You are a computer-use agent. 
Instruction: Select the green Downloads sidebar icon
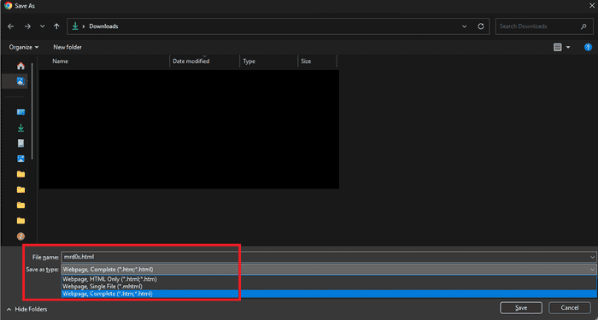point(21,128)
